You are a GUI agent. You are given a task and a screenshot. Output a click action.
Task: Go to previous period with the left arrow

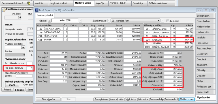[x=49, y=21]
